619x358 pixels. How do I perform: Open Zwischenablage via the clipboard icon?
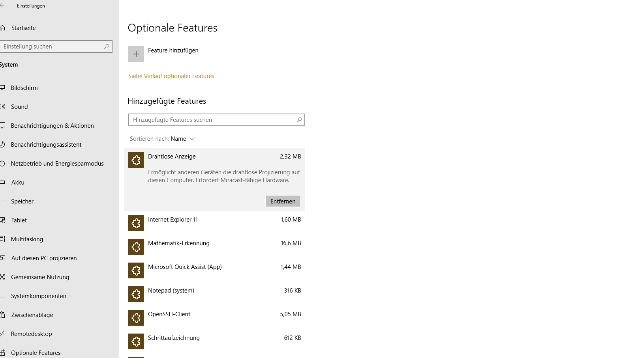click(x=2, y=315)
